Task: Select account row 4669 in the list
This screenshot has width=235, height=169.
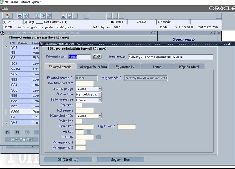Action: pyautogui.click(x=21, y=106)
